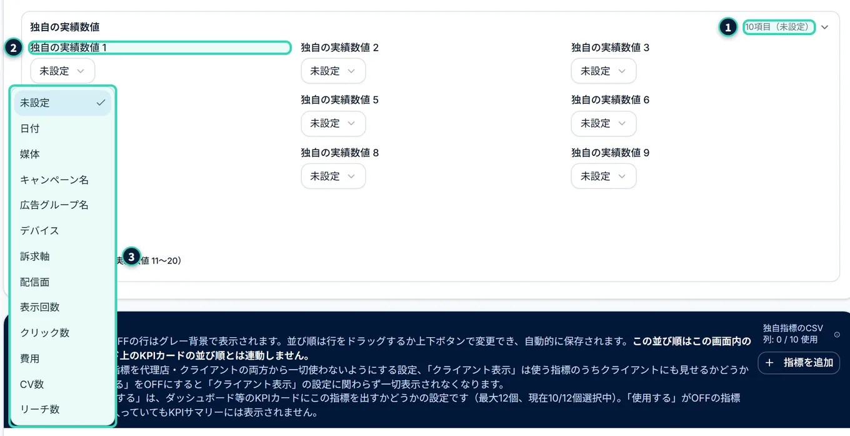Open the 独自の実績数値 2 dropdown
The image size is (850, 436).
coord(333,71)
